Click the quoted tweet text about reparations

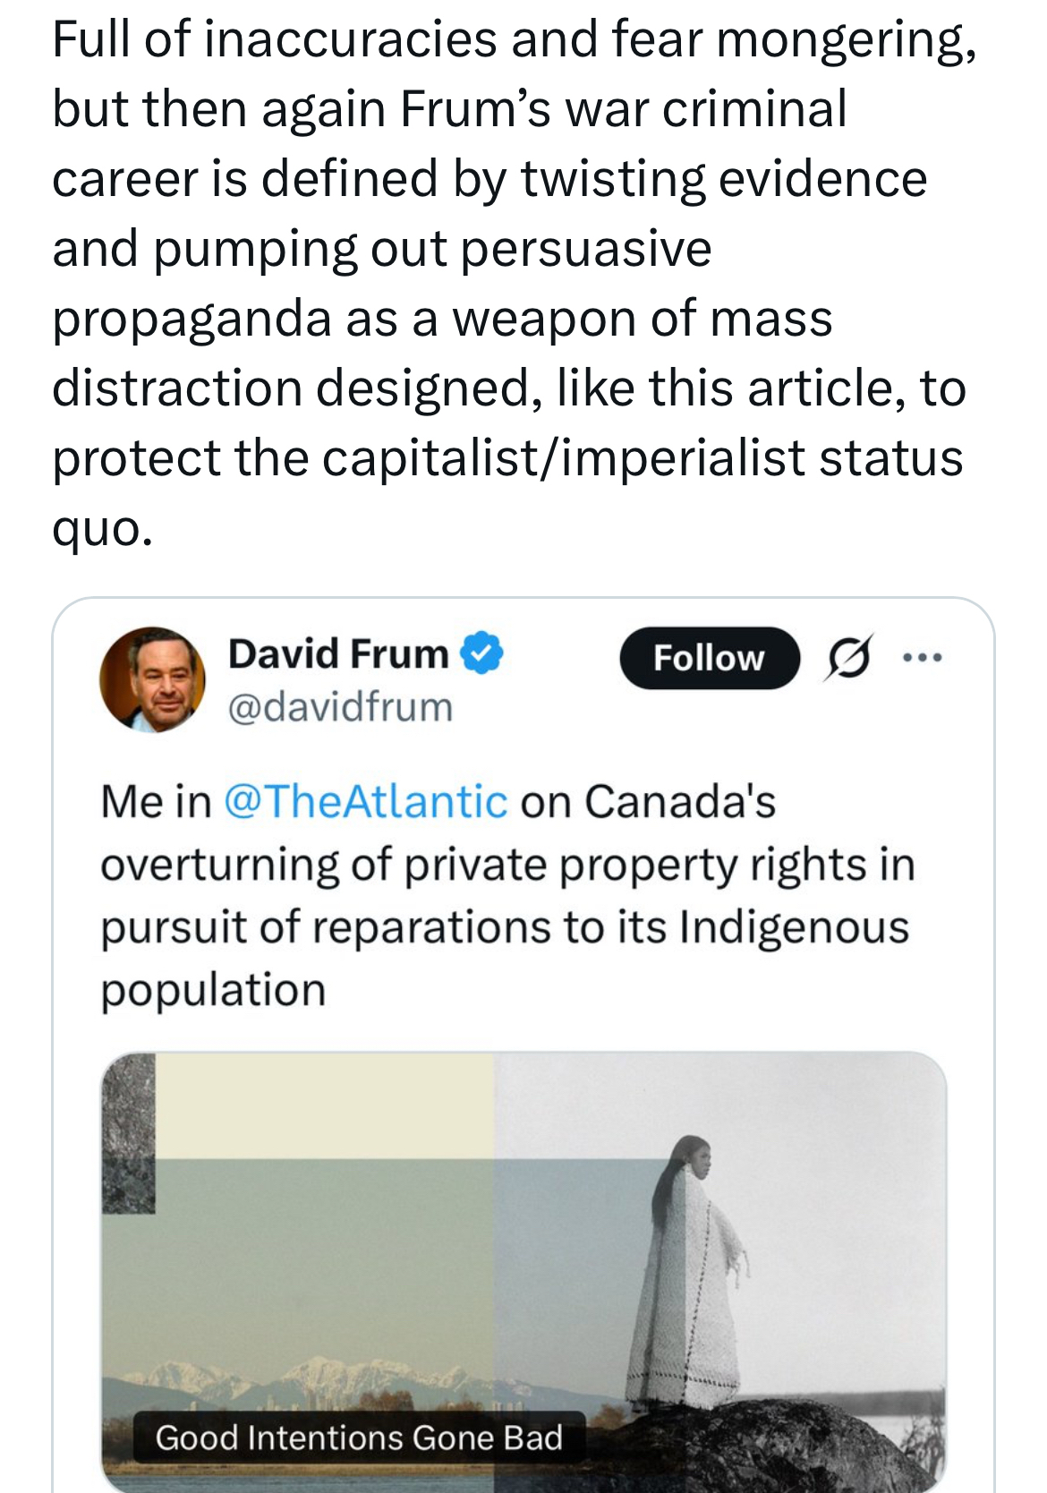click(x=506, y=895)
